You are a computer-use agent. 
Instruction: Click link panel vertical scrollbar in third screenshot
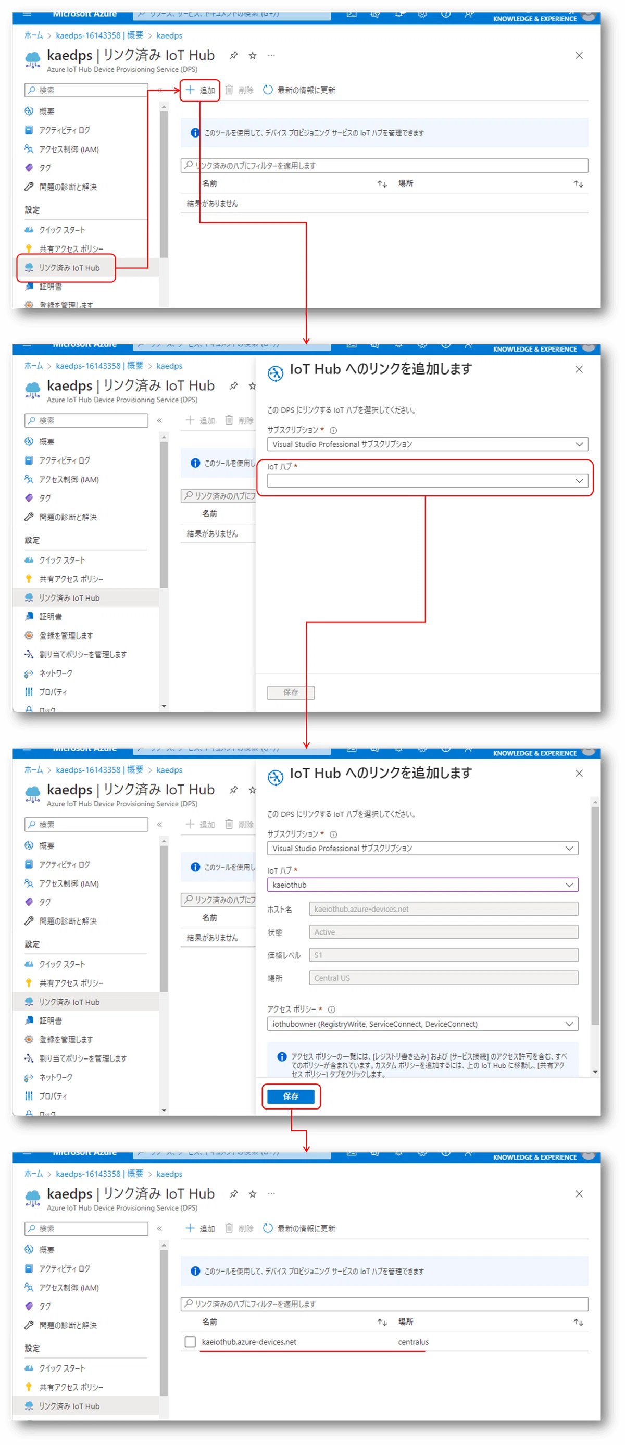tap(595, 915)
